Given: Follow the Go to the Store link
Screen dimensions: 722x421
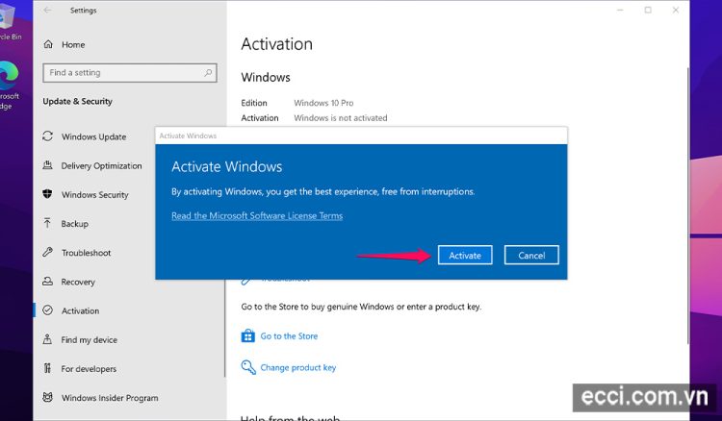Looking at the screenshot, I should pos(289,336).
